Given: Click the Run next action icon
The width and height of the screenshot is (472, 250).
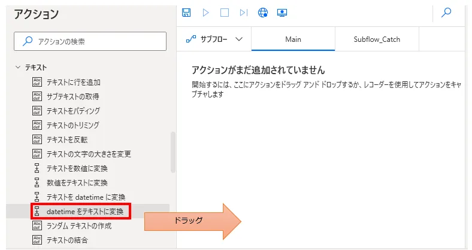Looking at the screenshot, I should [x=243, y=13].
